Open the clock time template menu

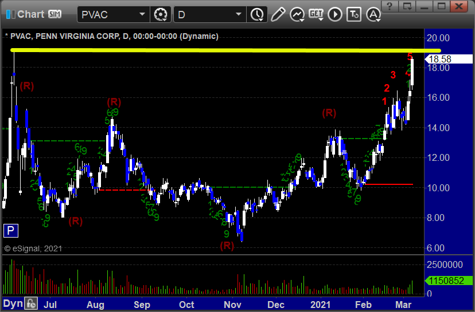[258, 14]
